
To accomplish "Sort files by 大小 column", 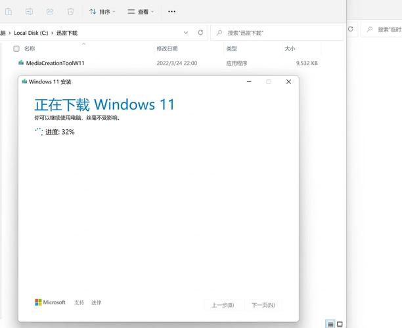I will tap(290, 49).
